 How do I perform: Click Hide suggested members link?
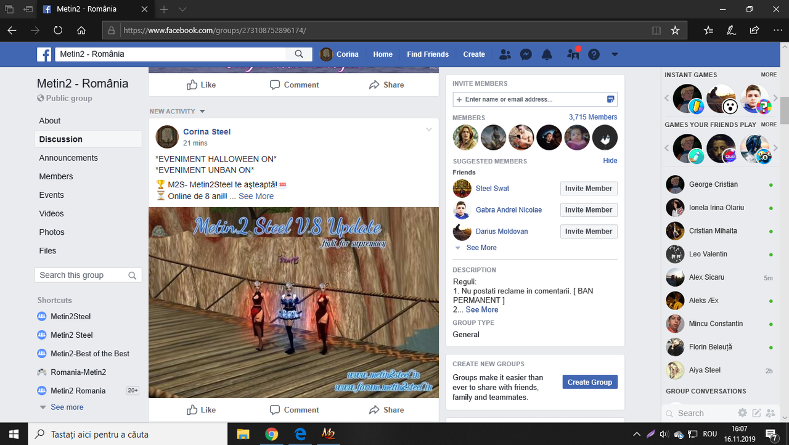pos(610,161)
